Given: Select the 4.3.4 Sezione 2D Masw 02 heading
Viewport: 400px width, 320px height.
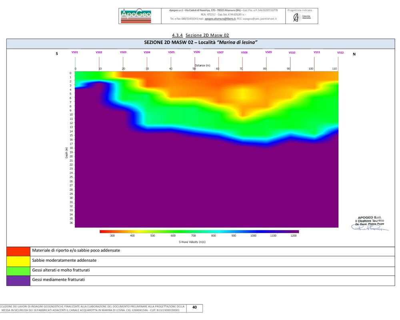Looking at the screenshot, I should pyautogui.click(x=200, y=35).
